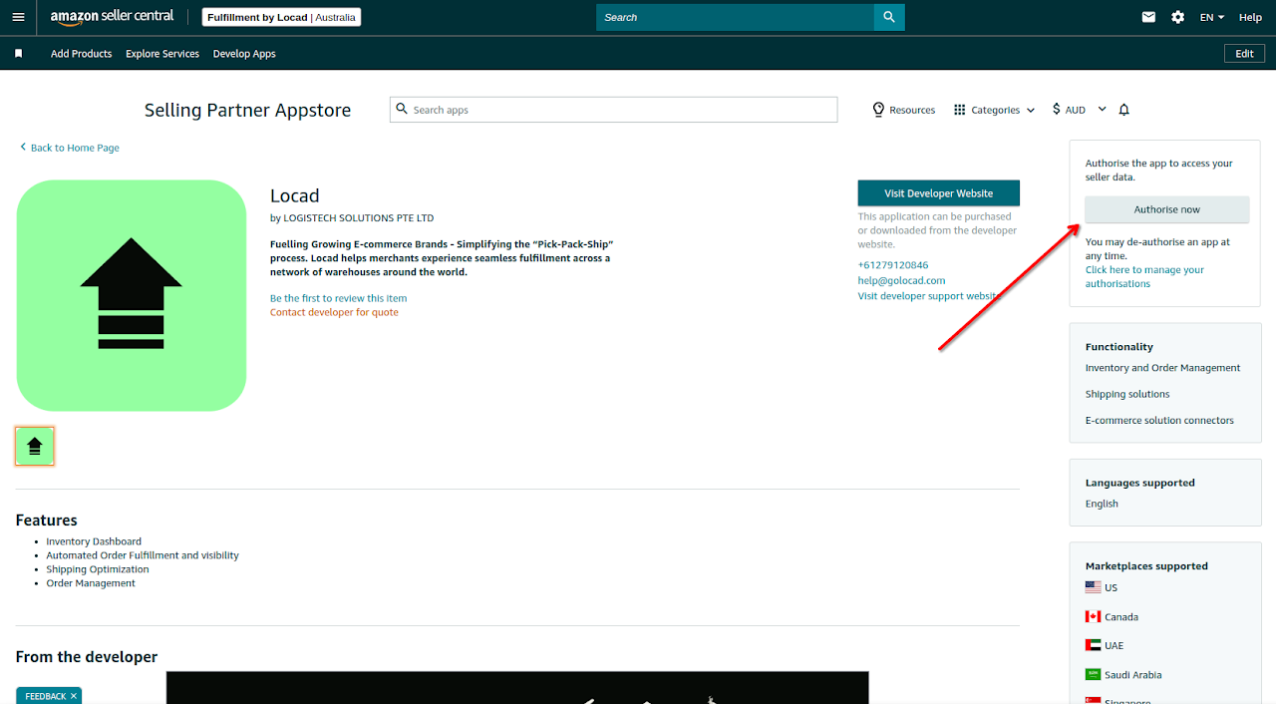Open the Help menu
Screen dimensions: 1276x704
click(x=1250, y=17)
